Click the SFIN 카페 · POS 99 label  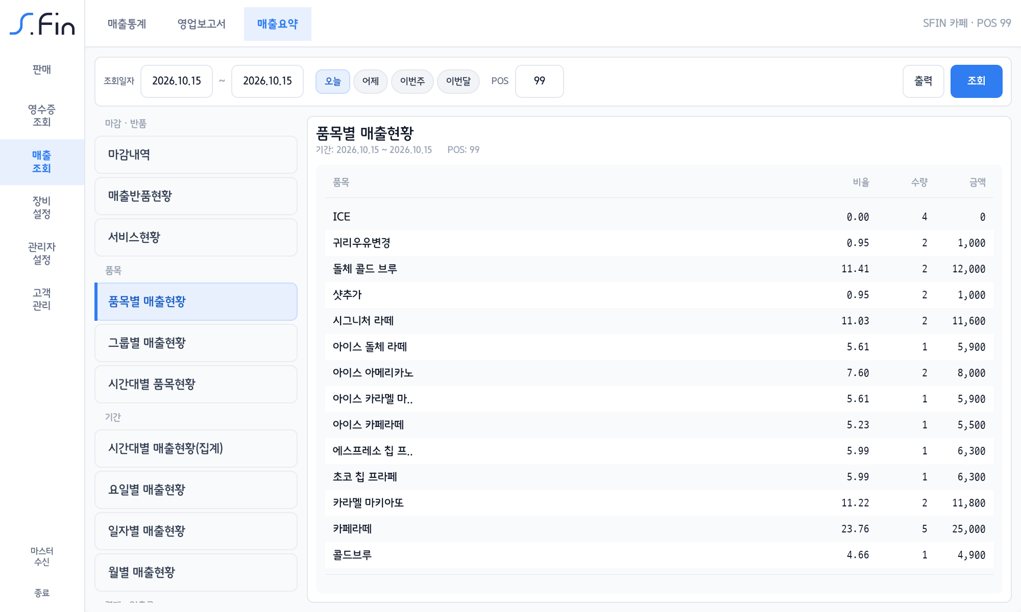point(966,23)
